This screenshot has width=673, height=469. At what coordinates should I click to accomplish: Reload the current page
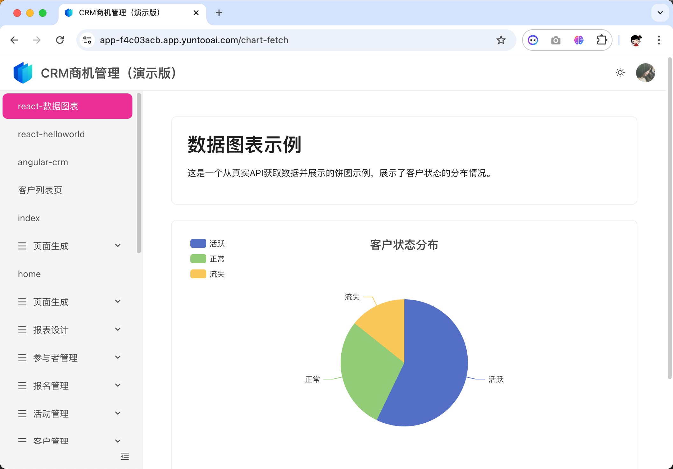pos(60,40)
